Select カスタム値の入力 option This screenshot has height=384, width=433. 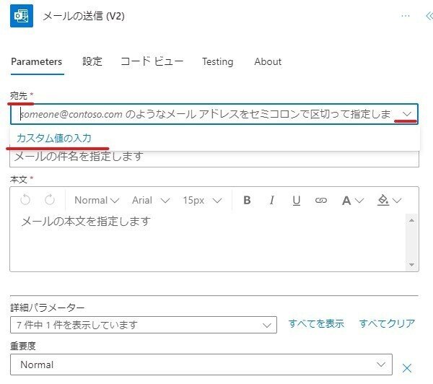(x=54, y=138)
